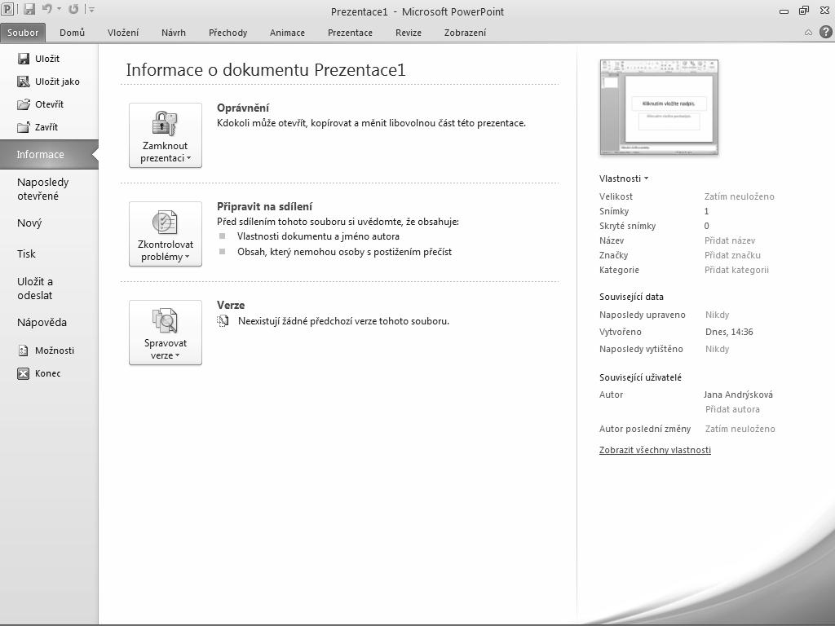The image size is (835, 626).
Task: Click the Uložit jako icon
Action: click(24, 82)
